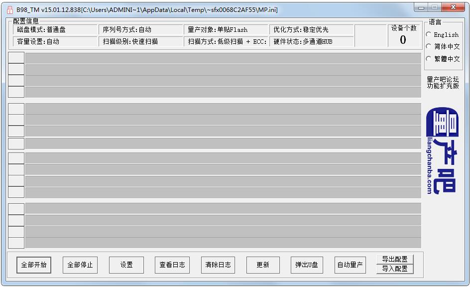This screenshot has width=472, height=287.
Task: Click the 磁盘模式:普通盘 field
Action: (55, 29)
